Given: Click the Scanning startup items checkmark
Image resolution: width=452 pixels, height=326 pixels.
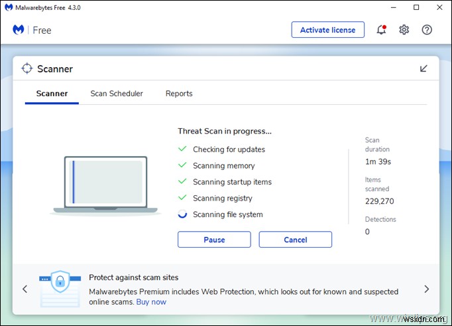Looking at the screenshot, I should (182, 181).
